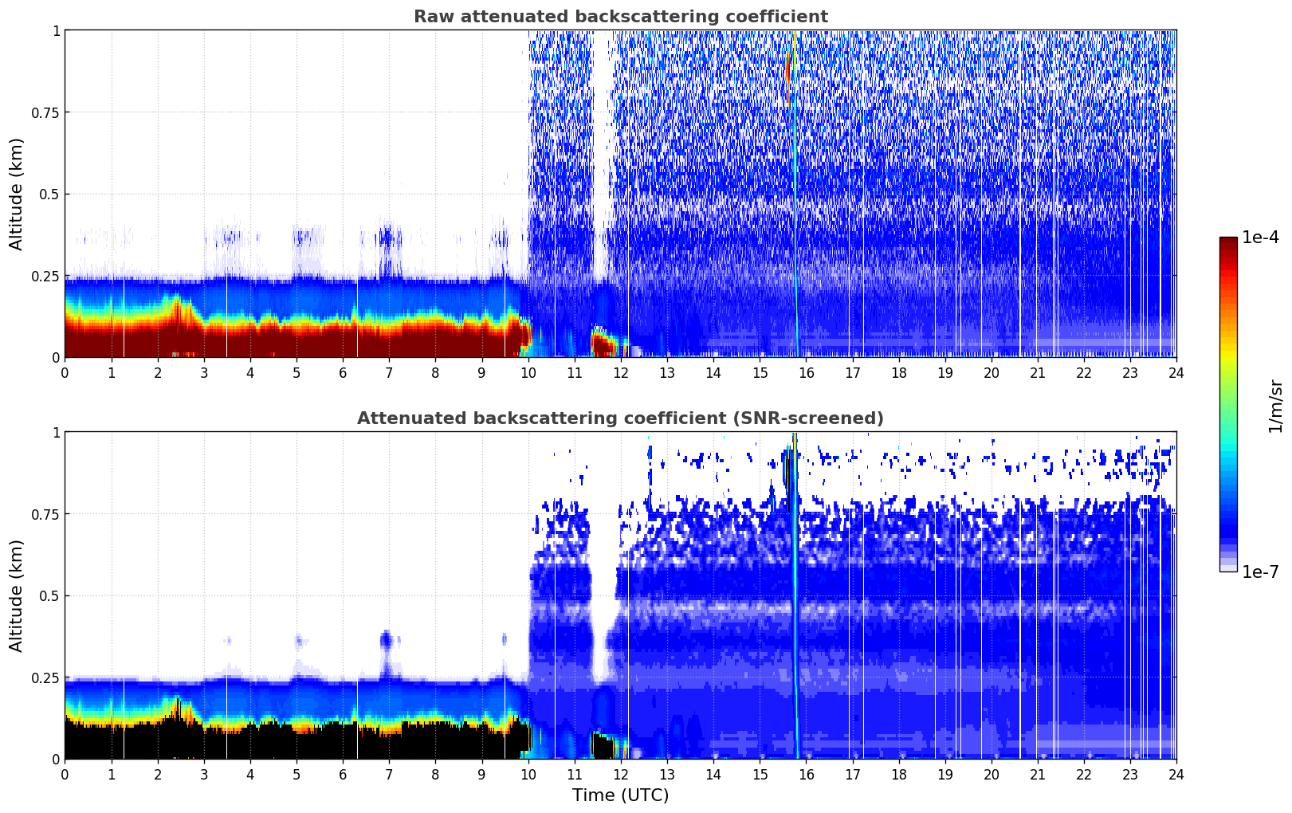Select the bottom plot's "Altitude (km)" label

(x=17, y=595)
